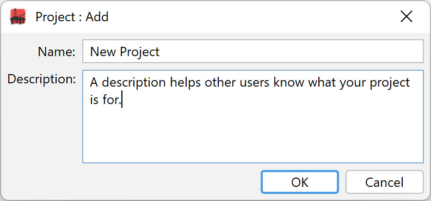Close the Project : Add dialog
Viewport: 431px width, 201px height.
[x=407, y=17]
